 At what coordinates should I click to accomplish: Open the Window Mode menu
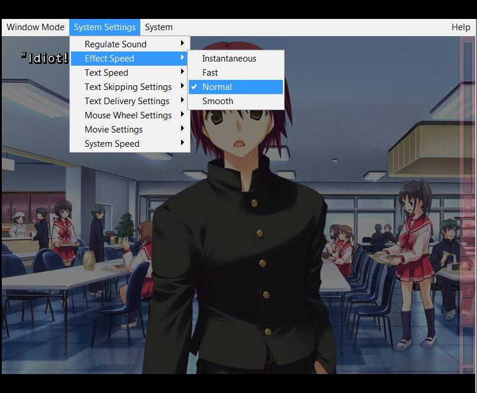(36, 27)
